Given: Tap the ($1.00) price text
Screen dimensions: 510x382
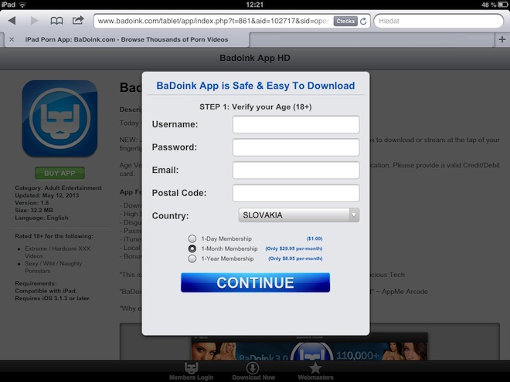Looking at the screenshot, I should (314, 238).
